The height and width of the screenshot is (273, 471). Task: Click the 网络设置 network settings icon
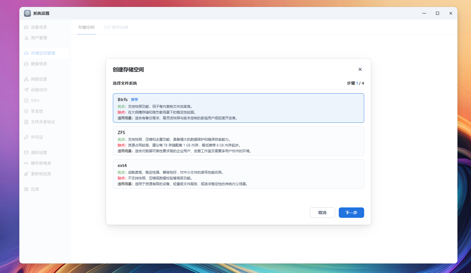[x=27, y=79]
